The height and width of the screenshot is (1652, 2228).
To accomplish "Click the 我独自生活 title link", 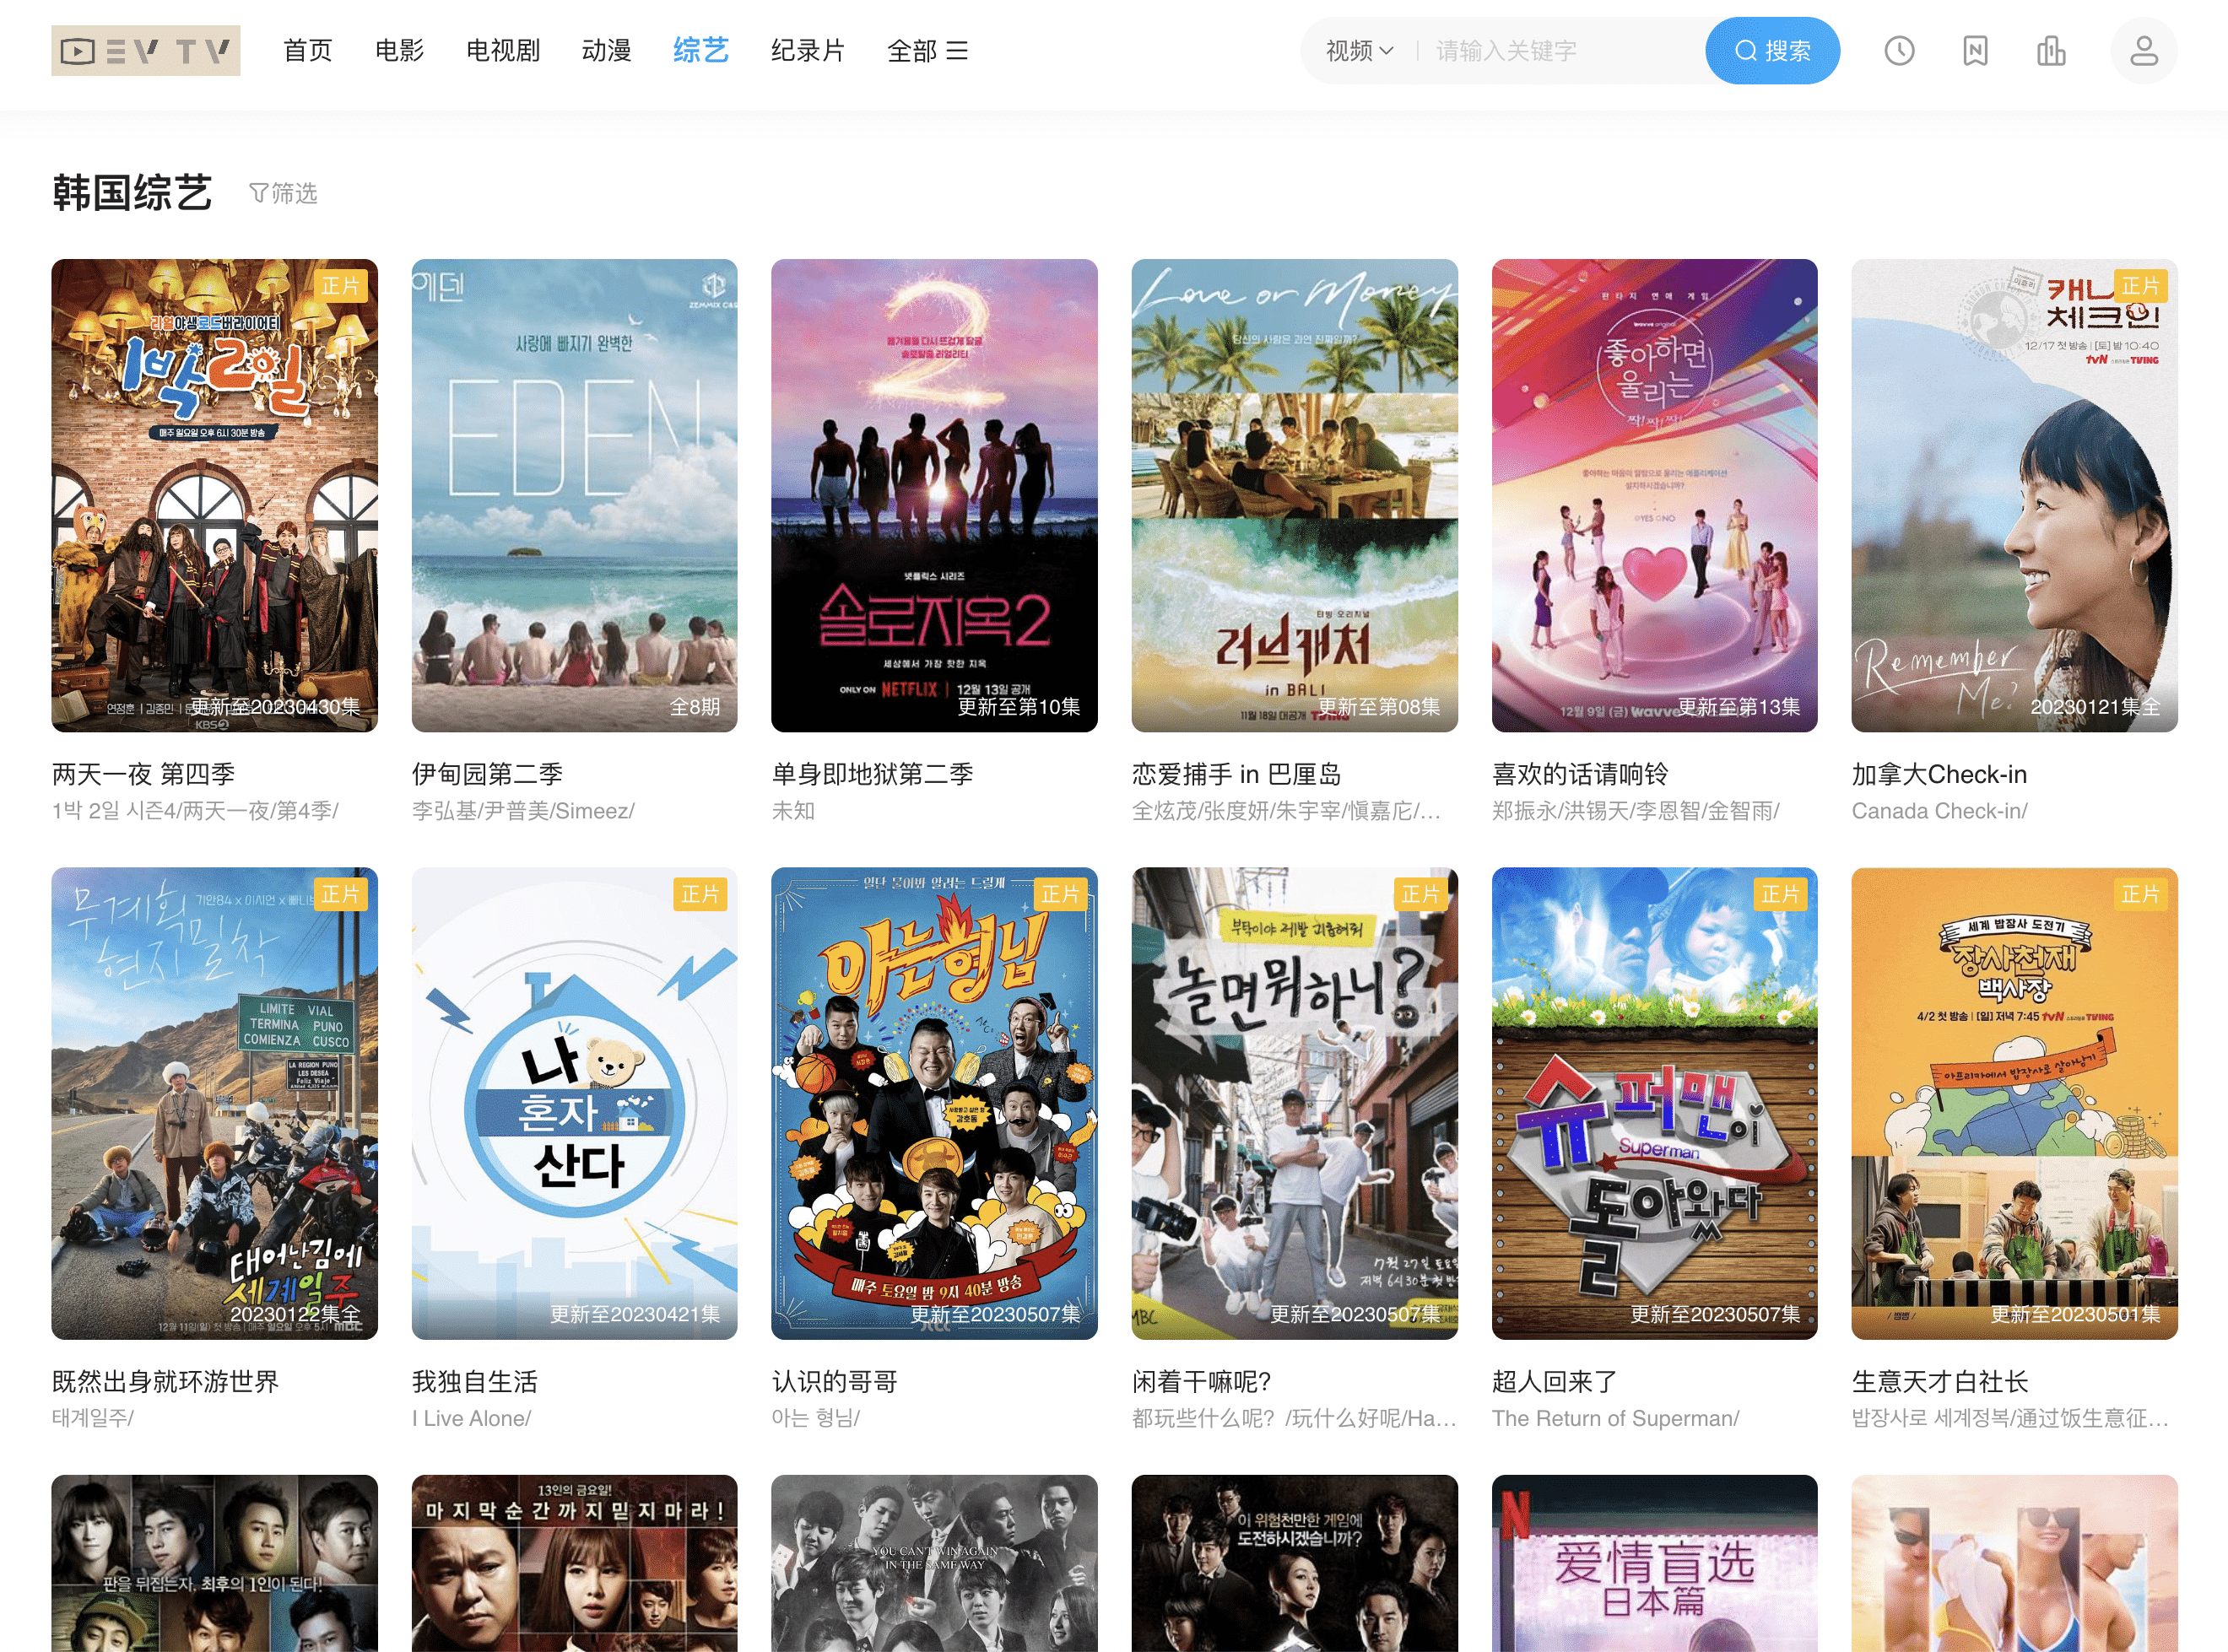I will click(475, 1381).
